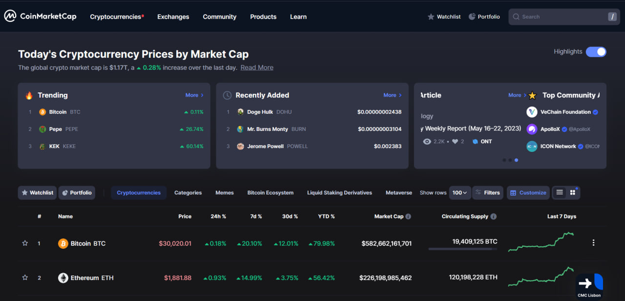625x301 pixels.
Task: Click the ONT tag icon in article
Action: pos(476,141)
